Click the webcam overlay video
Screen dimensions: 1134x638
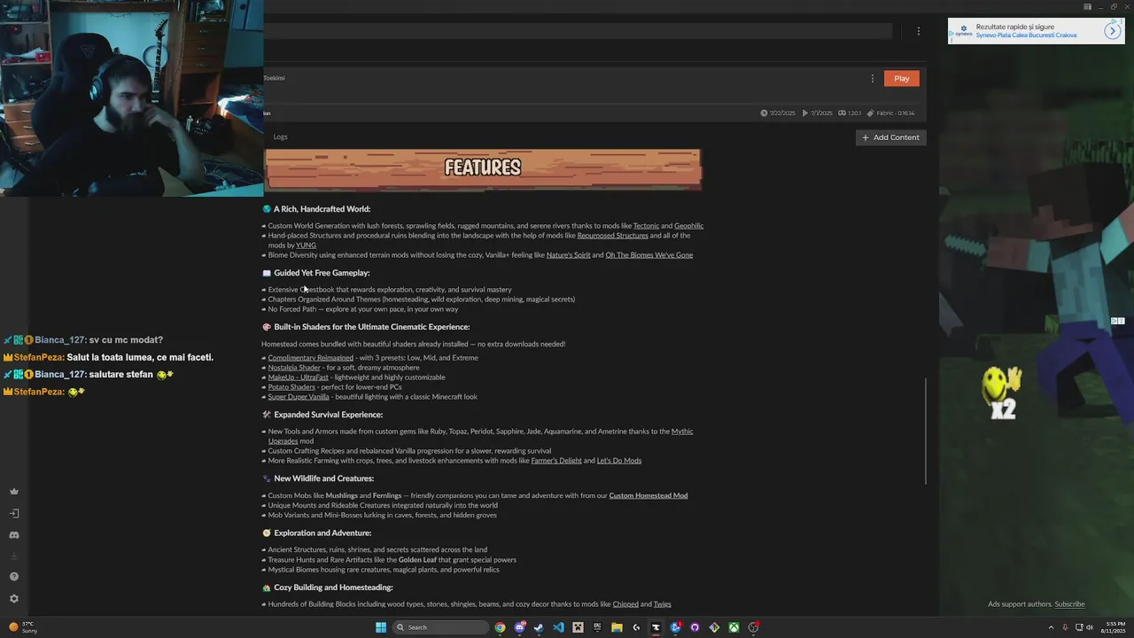131,97
